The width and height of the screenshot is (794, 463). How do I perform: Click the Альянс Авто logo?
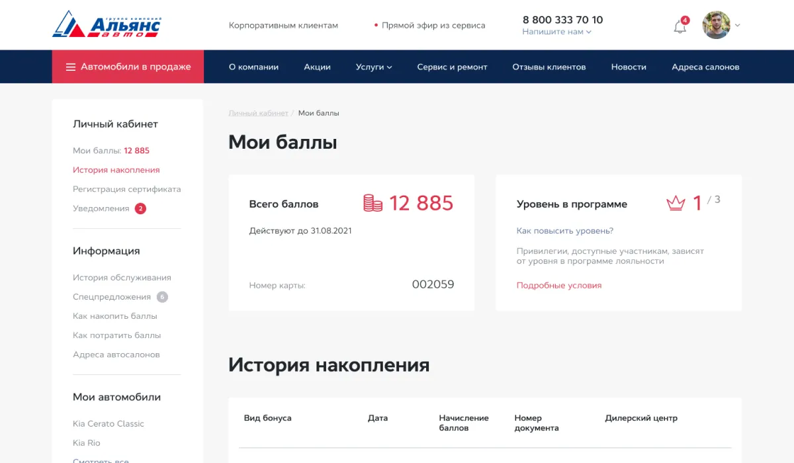coord(107,24)
